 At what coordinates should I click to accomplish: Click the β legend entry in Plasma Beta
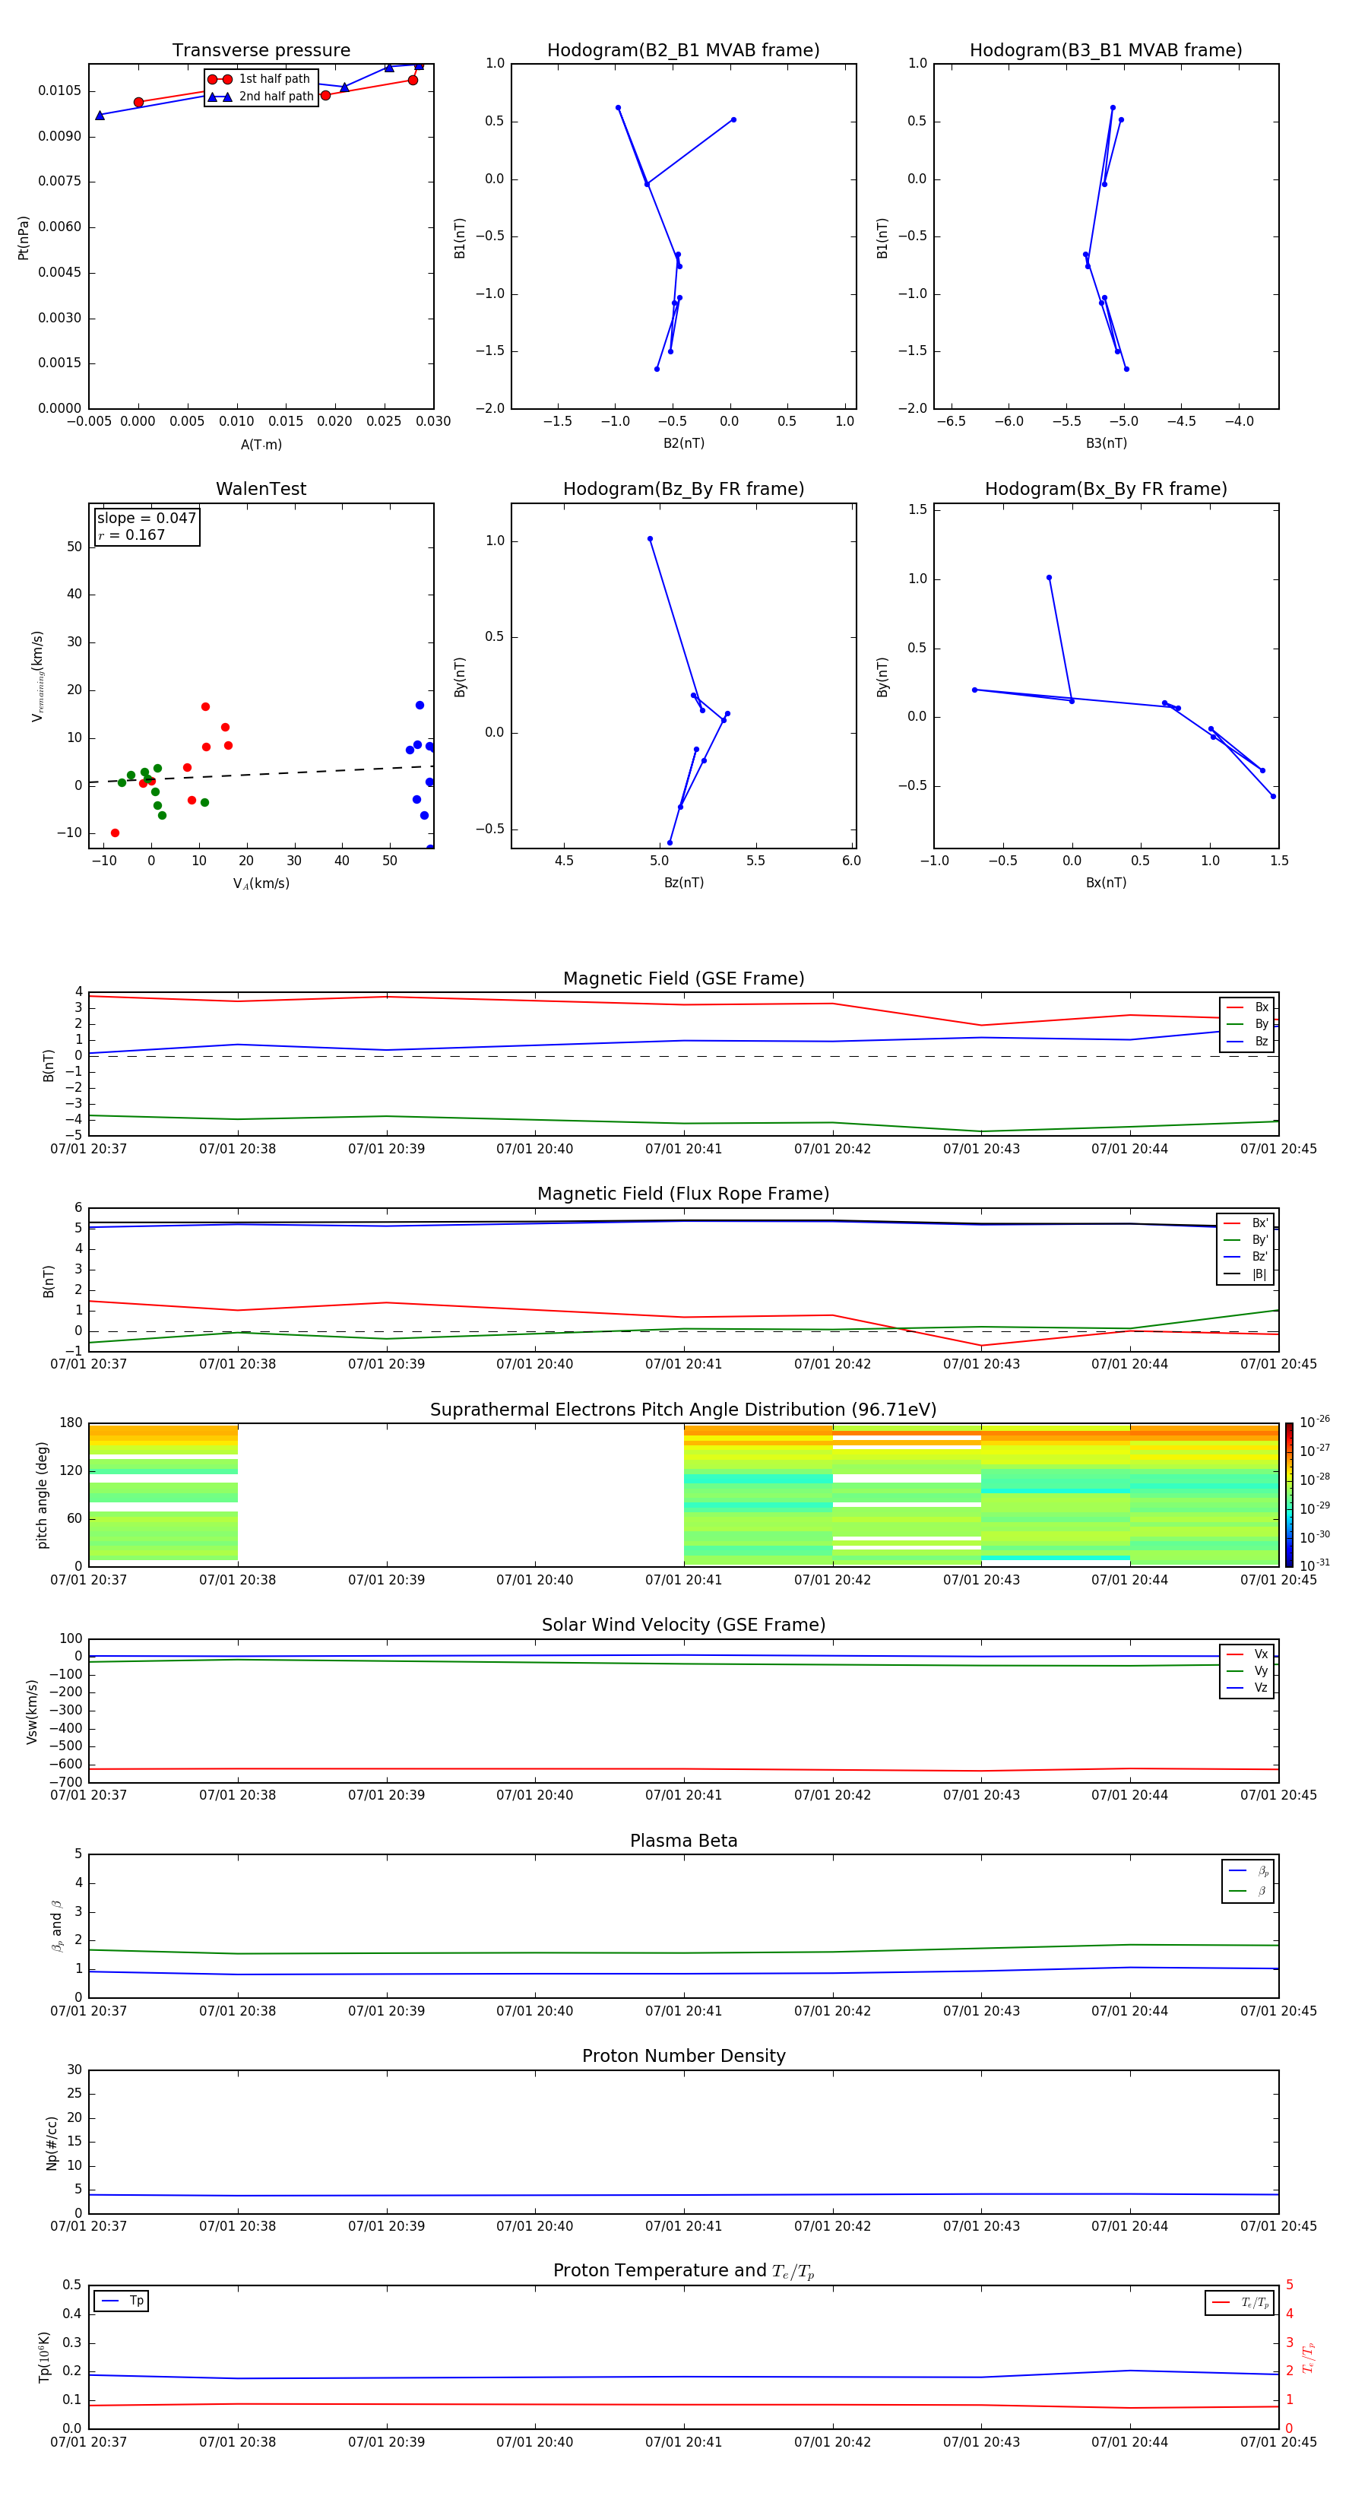1248,1891
